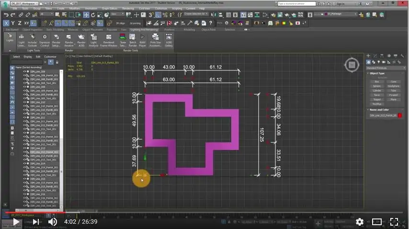Click the Light Analysis ribbon icon
The height and width of the screenshot is (229, 409).
pos(94,40)
